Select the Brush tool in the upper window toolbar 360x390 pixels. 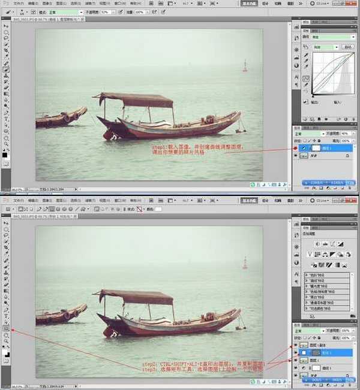pos(6,69)
